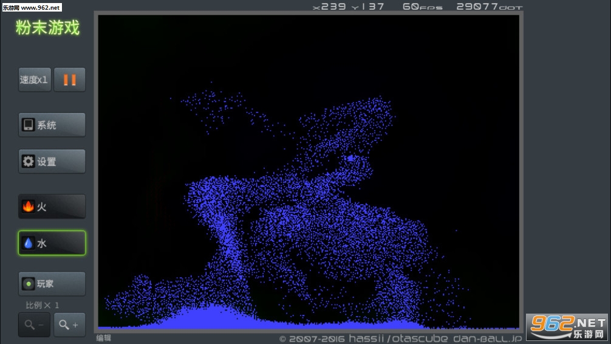Click the 比例 × 1 scale label
This screenshot has height=344, width=611.
(43, 305)
